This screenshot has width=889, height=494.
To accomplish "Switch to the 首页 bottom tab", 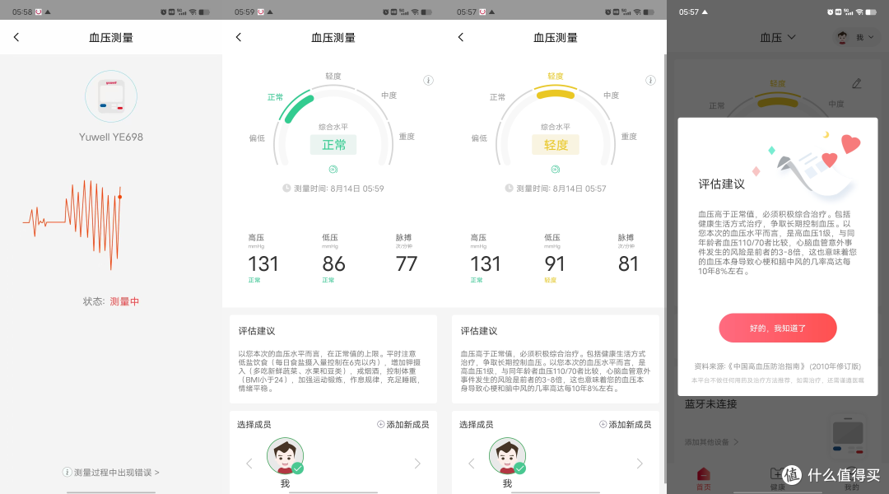I will click(704, 478).
